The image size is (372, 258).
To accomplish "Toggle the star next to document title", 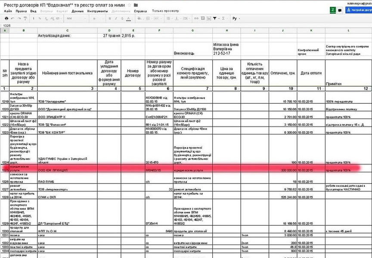I will click(129, 5).
